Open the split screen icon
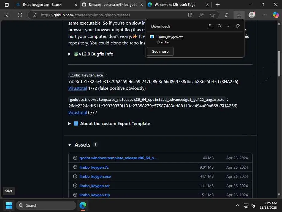This screenshot has height=212, width=282. [x=190, y=15]
